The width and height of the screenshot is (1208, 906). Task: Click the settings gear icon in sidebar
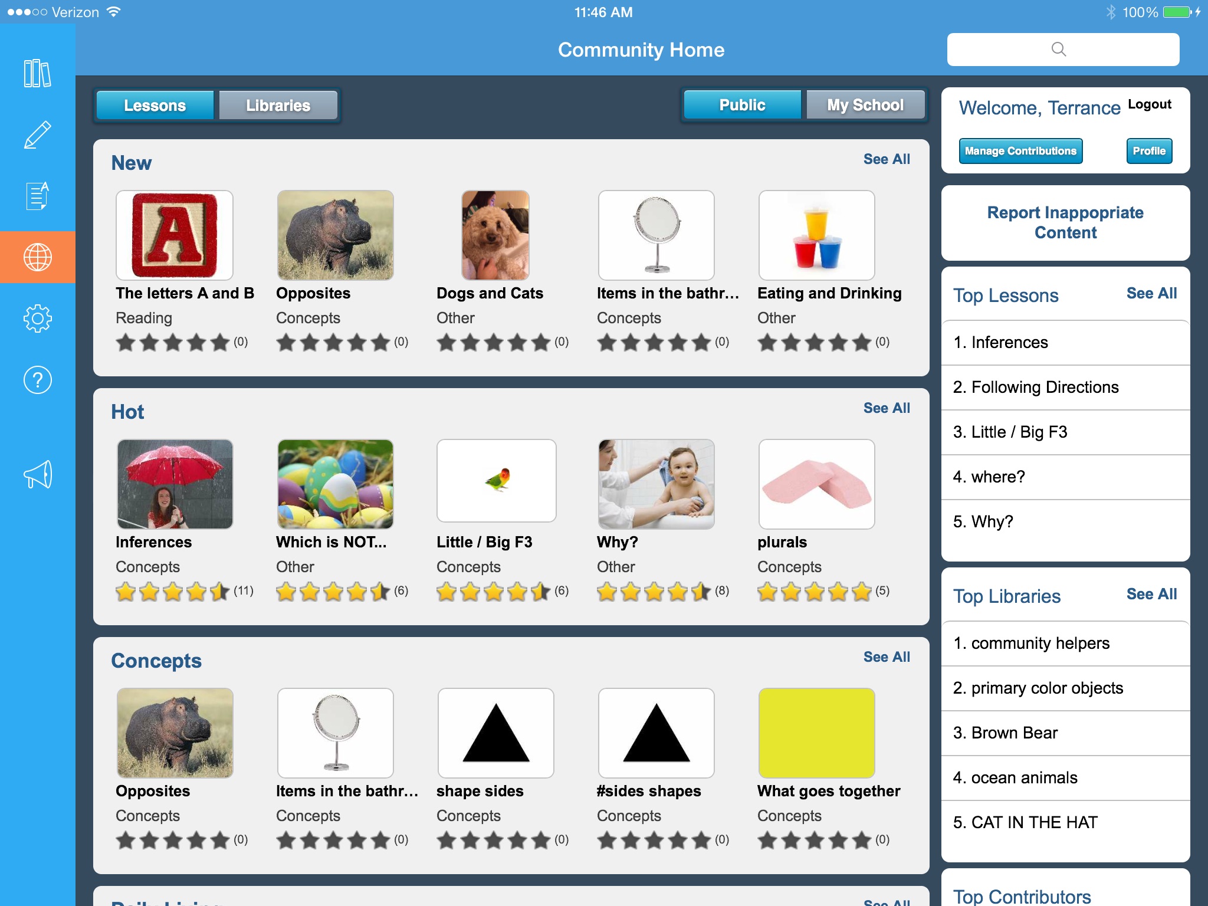pyautogui.click(x=38, y=318)
